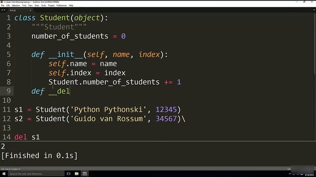Show hidden system tray icons
Image resolution: width=316 pixels, height=177 pixels.
pyautogui.click(x=290, y=174)
